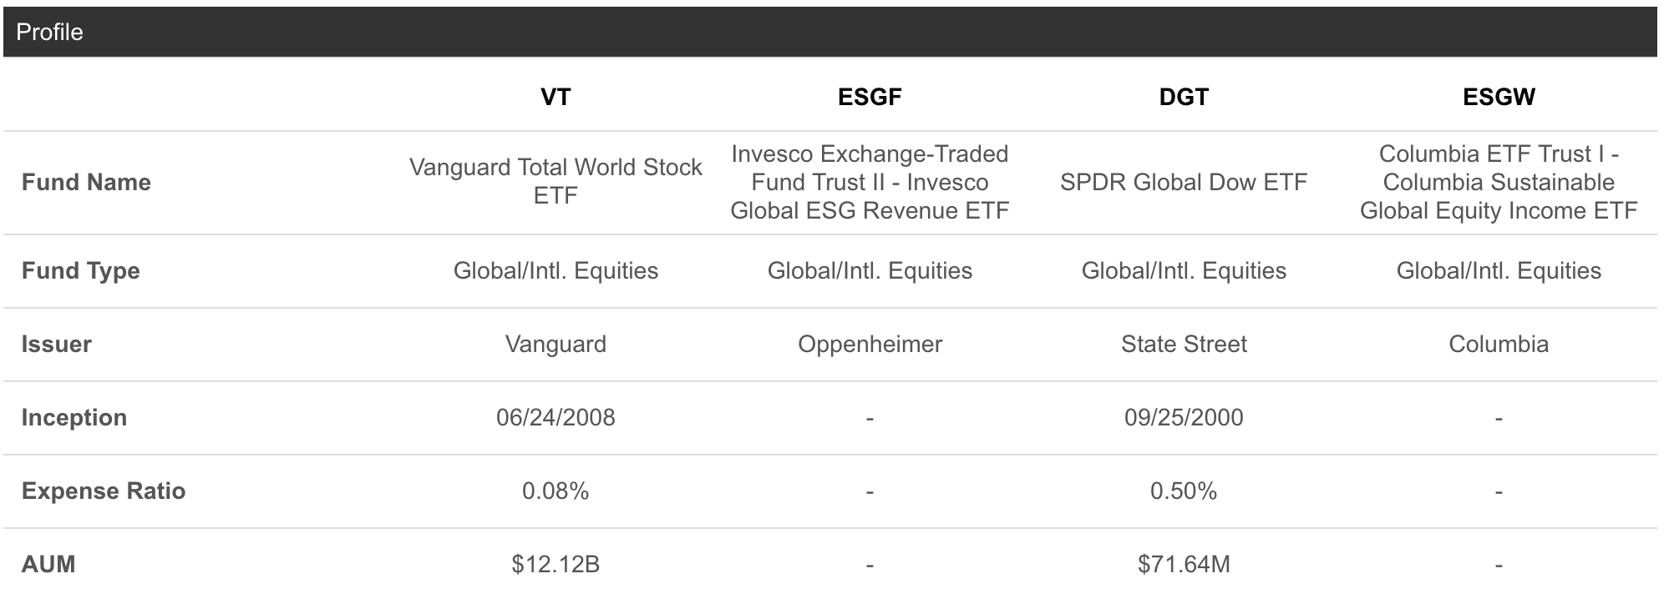Click the Vanguard issuer cell
Screen dimensions: 1664x599
coord(556,344)
